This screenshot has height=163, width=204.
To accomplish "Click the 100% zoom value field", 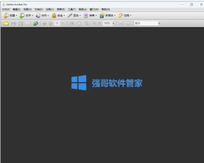I will point(108,23).
